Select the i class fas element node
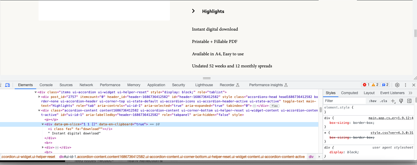This screenshot has height=165, width=417. (x=80, y=129)
